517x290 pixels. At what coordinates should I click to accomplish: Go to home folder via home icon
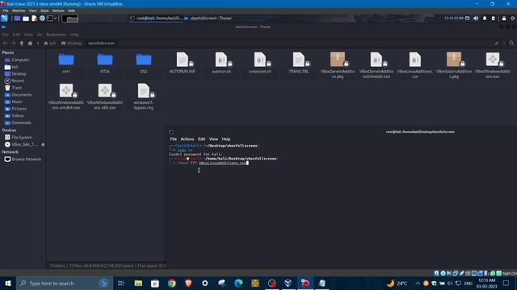pos(30,43)
